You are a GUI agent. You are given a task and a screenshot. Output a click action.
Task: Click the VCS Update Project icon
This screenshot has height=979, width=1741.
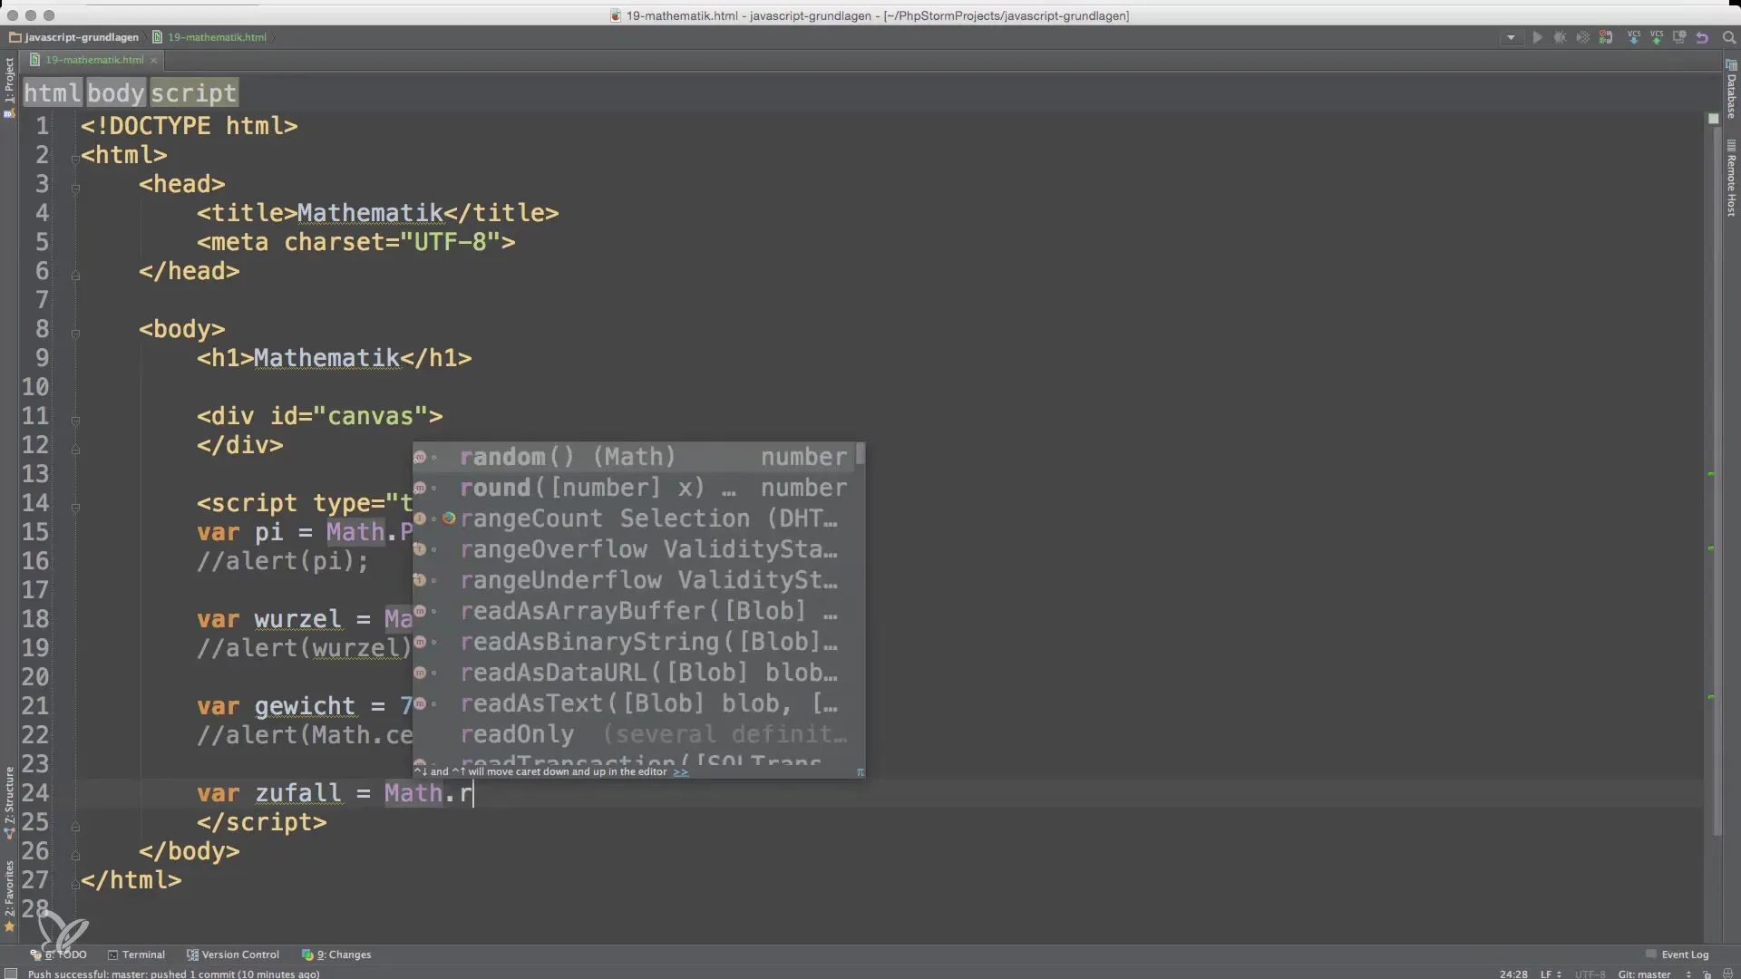(1634, 38)
